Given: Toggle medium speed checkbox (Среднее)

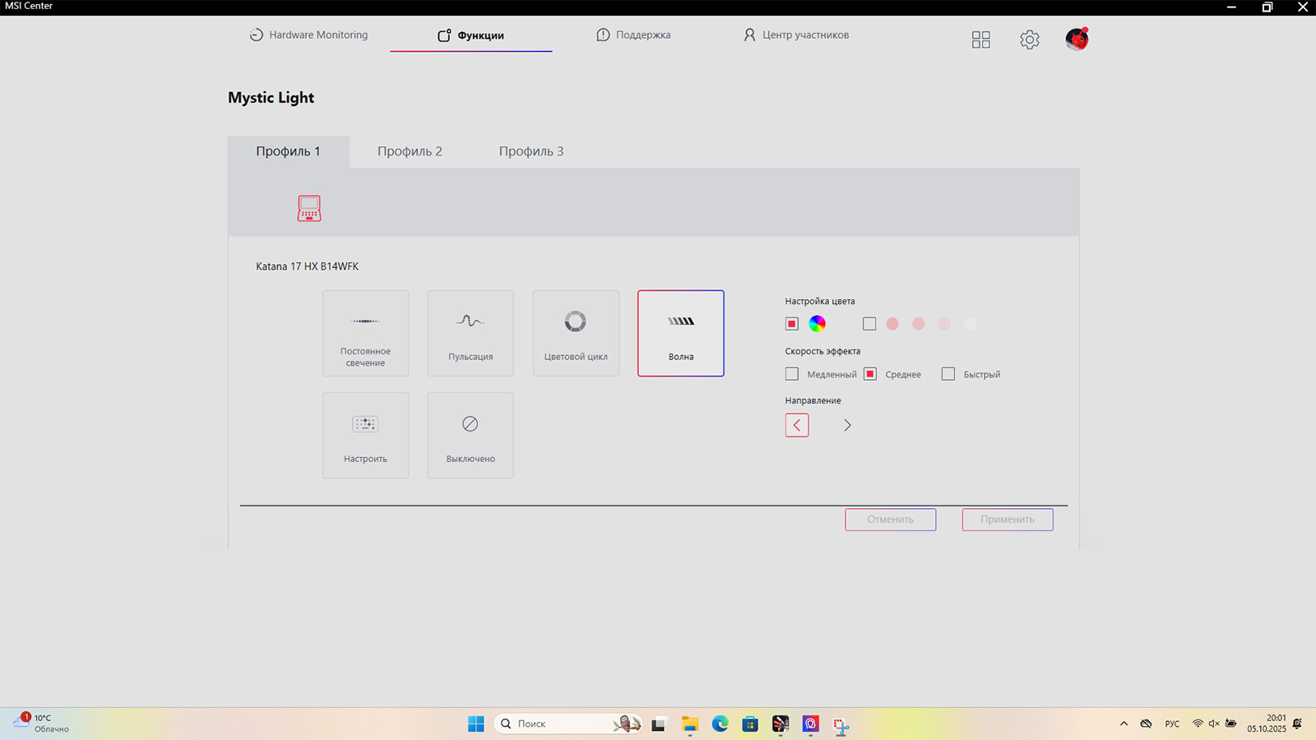Looking at the screenshot, I should click(870, 374).
